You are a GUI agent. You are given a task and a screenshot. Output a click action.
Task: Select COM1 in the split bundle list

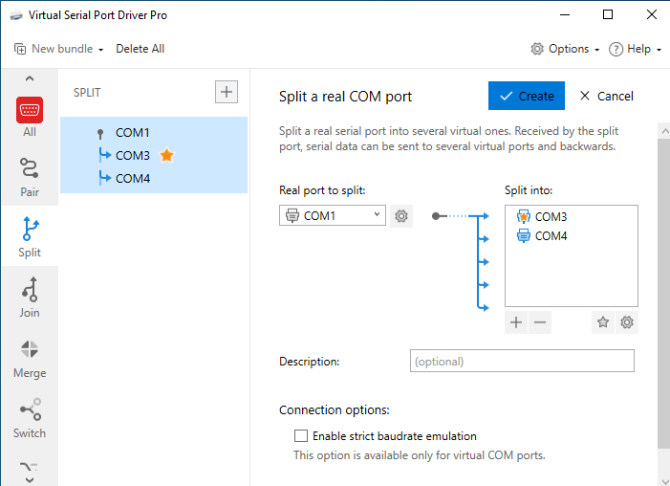click(132, 133)
